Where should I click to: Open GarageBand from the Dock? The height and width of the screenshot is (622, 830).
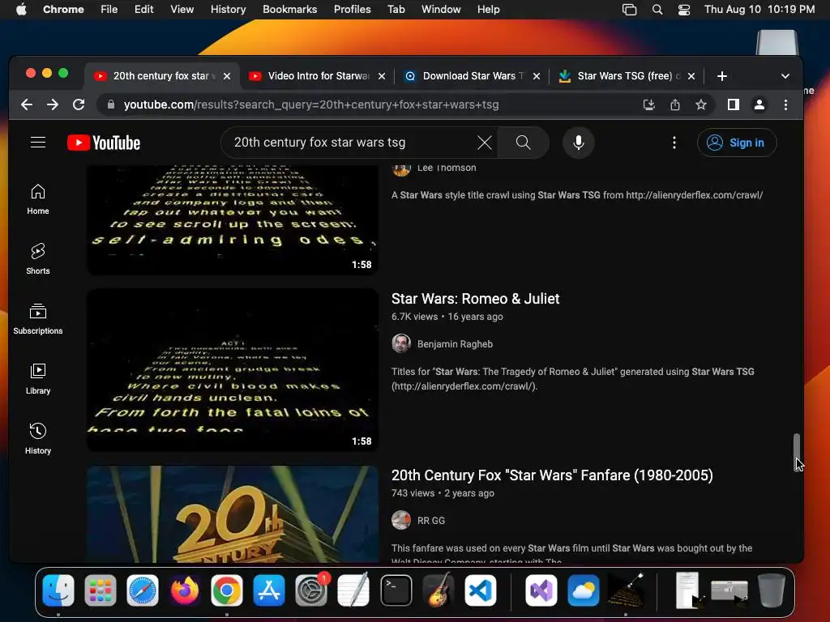pos(439,590)
